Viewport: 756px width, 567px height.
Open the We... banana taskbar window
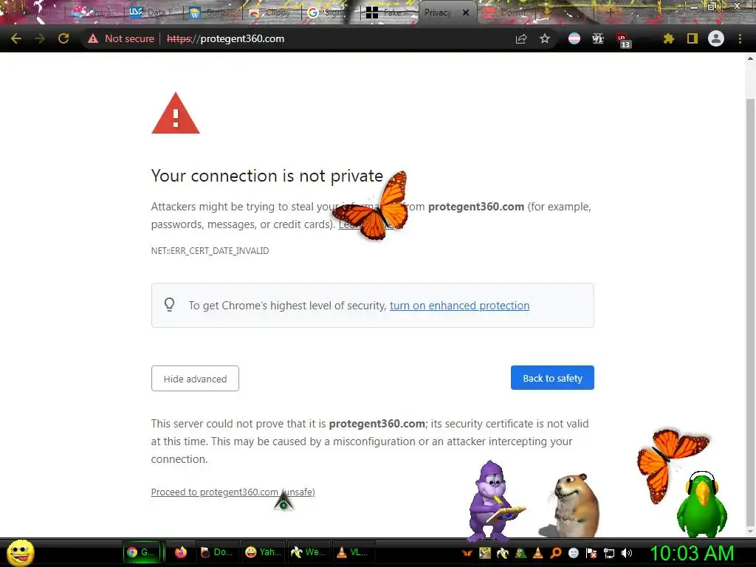309,552
